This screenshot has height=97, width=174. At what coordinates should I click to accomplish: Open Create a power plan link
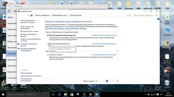[x=30, y=40]
